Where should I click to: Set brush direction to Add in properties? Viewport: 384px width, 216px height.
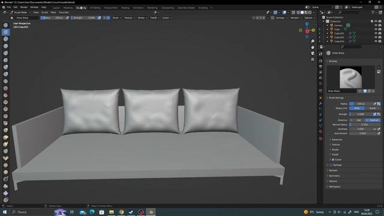pos(357,120)
